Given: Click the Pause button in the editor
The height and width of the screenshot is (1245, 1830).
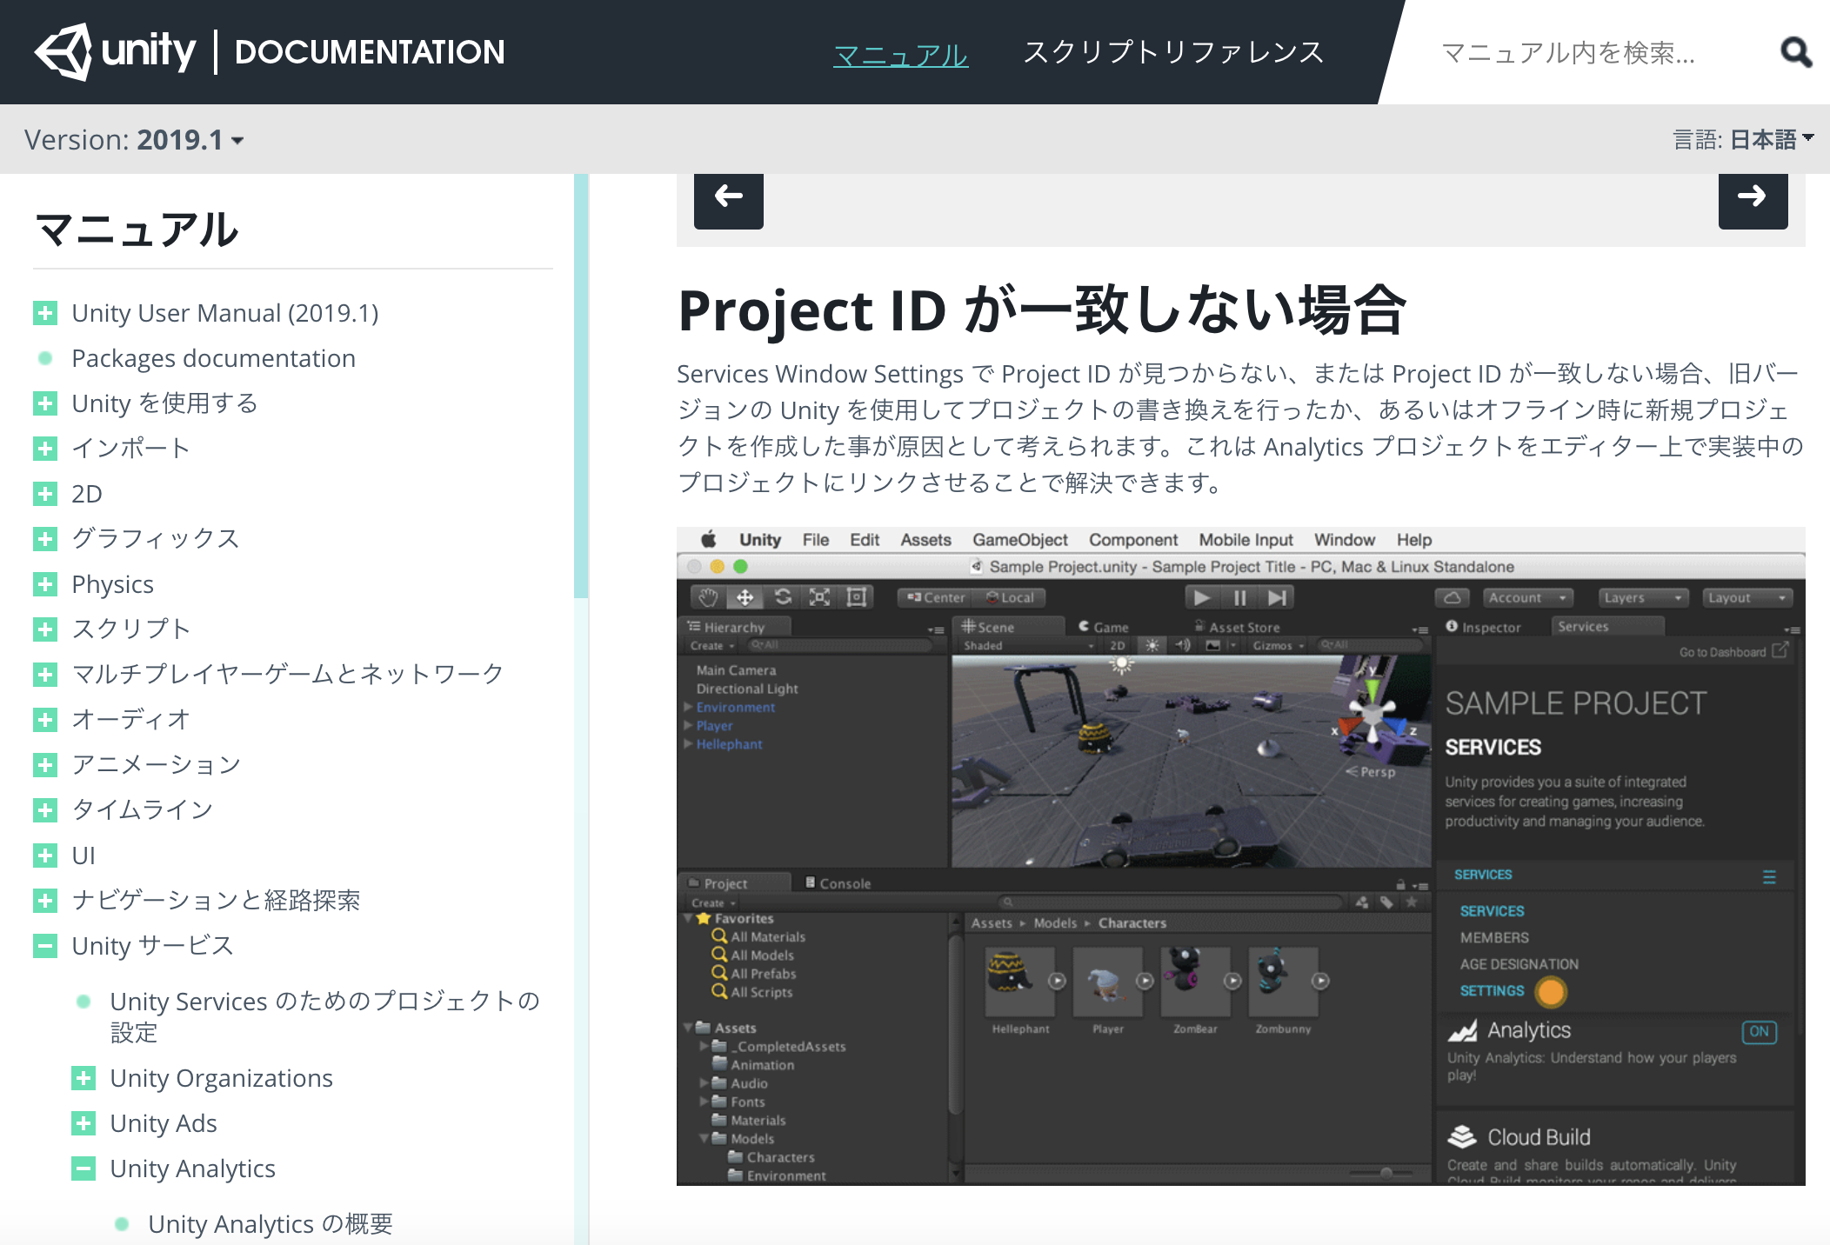Looking at the screenshot, I should (x=1239, y=597).
